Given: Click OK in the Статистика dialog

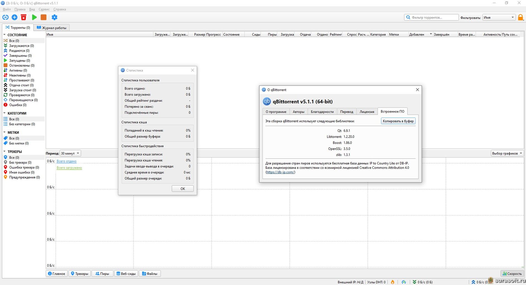Looking at the screenshot, I should pyautogui.click(x=183, y=189).
